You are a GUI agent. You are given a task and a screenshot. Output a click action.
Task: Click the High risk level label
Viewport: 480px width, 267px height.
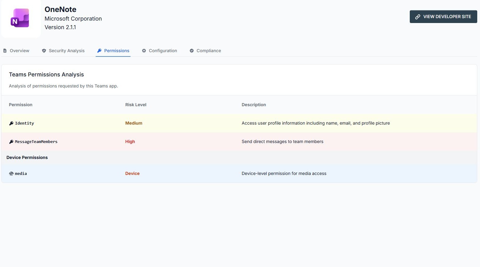coord(130,141)
